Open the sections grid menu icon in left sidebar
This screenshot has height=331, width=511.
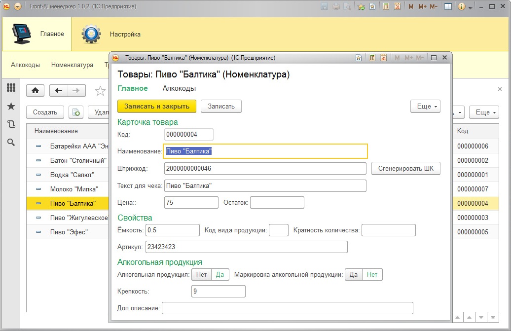point(11,87)
